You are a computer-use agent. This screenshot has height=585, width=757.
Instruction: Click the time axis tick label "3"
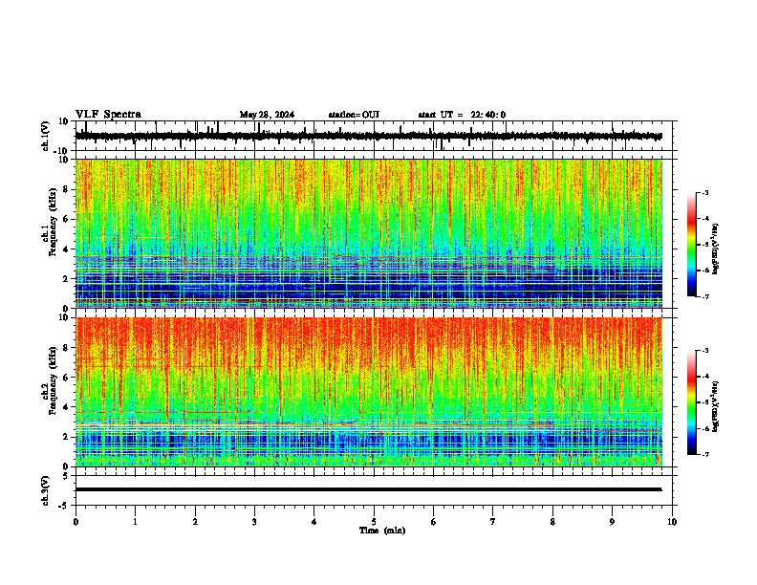[x=254, y=522]
